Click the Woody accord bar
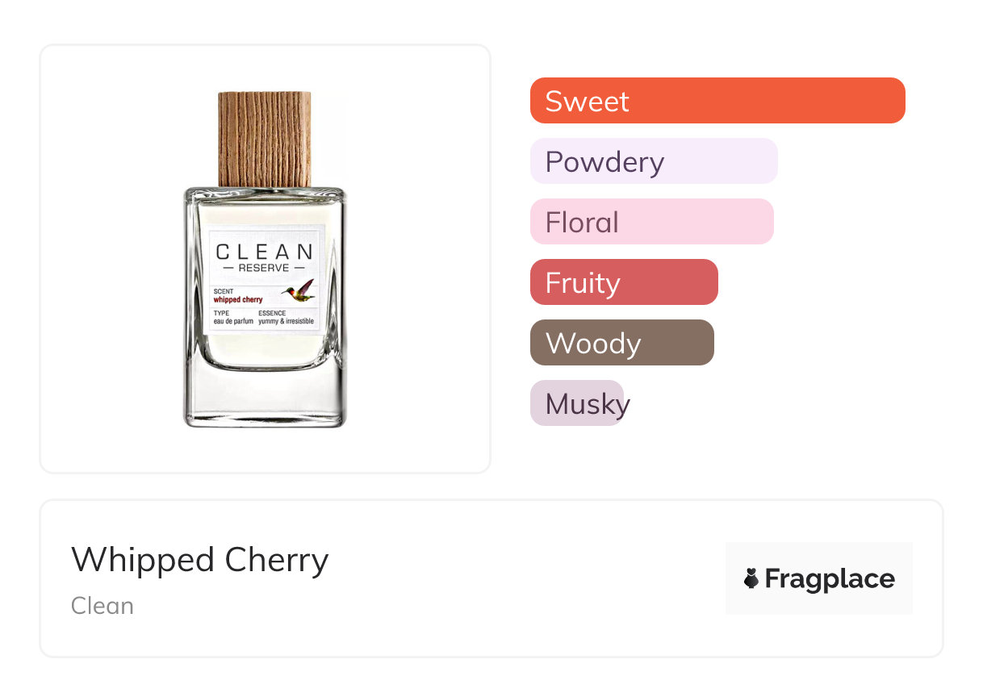The height and width of the screenshot is (697, 983). (x=621, y=343)
